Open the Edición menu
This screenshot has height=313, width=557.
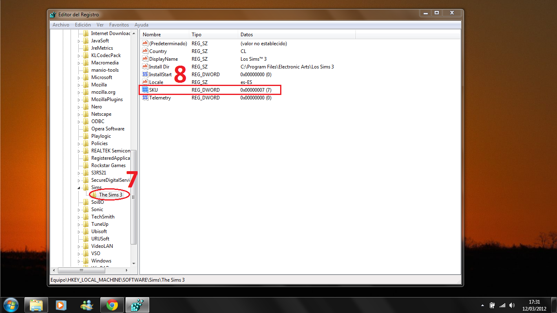tap(83, 25)
